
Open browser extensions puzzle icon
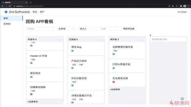tap(181, 6)
